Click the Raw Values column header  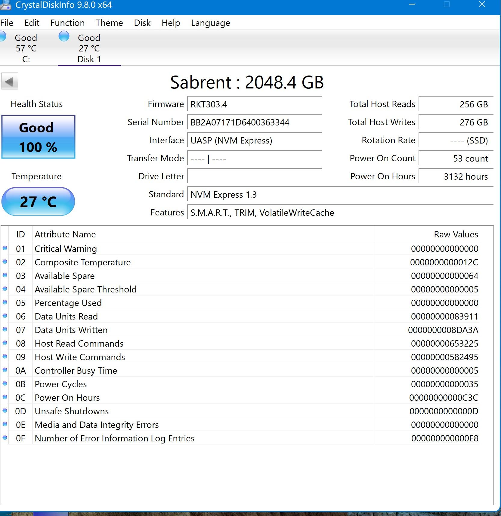(x=427, y=234)
